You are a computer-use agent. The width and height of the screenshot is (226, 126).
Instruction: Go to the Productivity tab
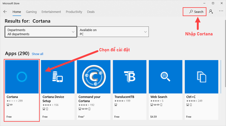coord(74,12)
